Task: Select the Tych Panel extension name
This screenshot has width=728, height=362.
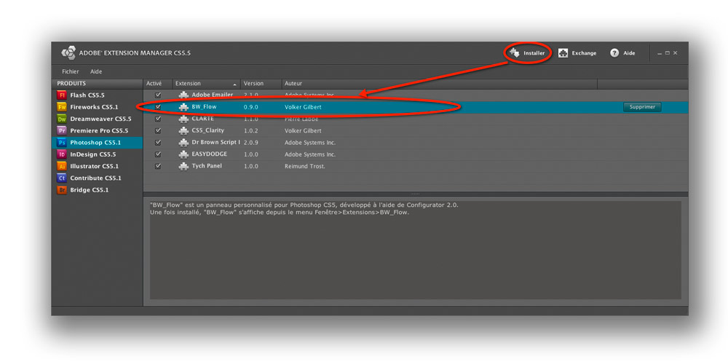Action: pos(207,166)
